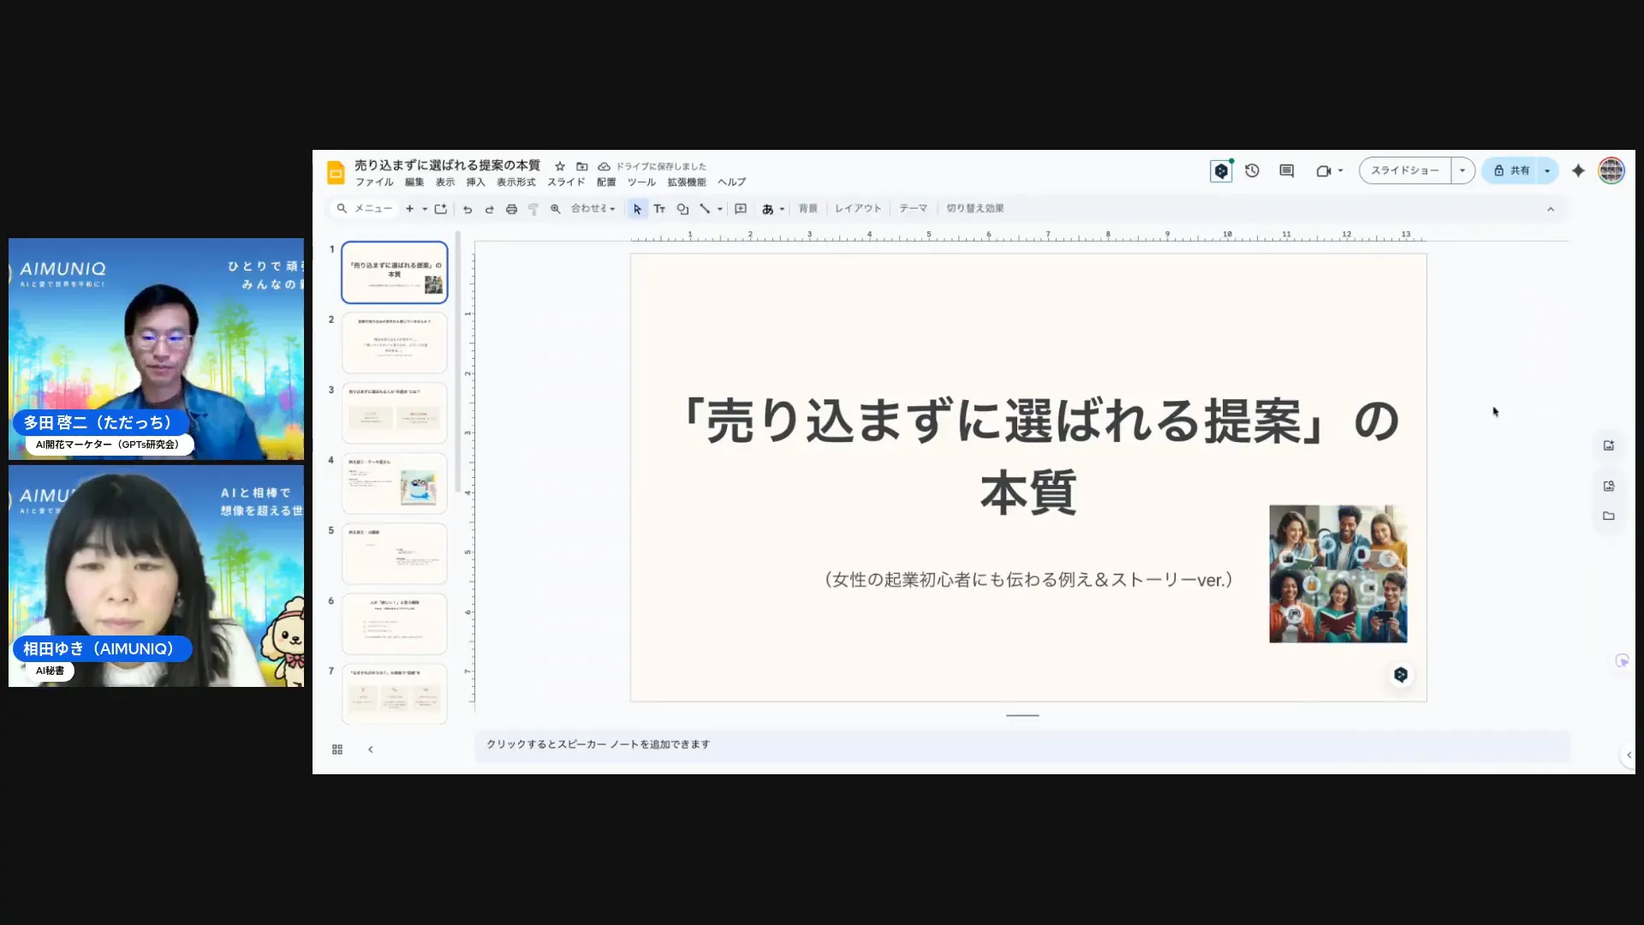1644x925 pixels.
Task: Open the slideshow options dropdown arrow
Action: click(1462, 170)
